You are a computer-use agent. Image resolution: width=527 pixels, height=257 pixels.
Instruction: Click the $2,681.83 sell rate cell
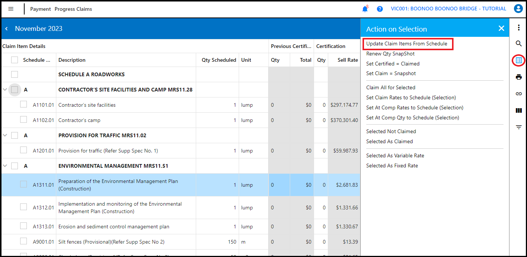pos(344,185)
